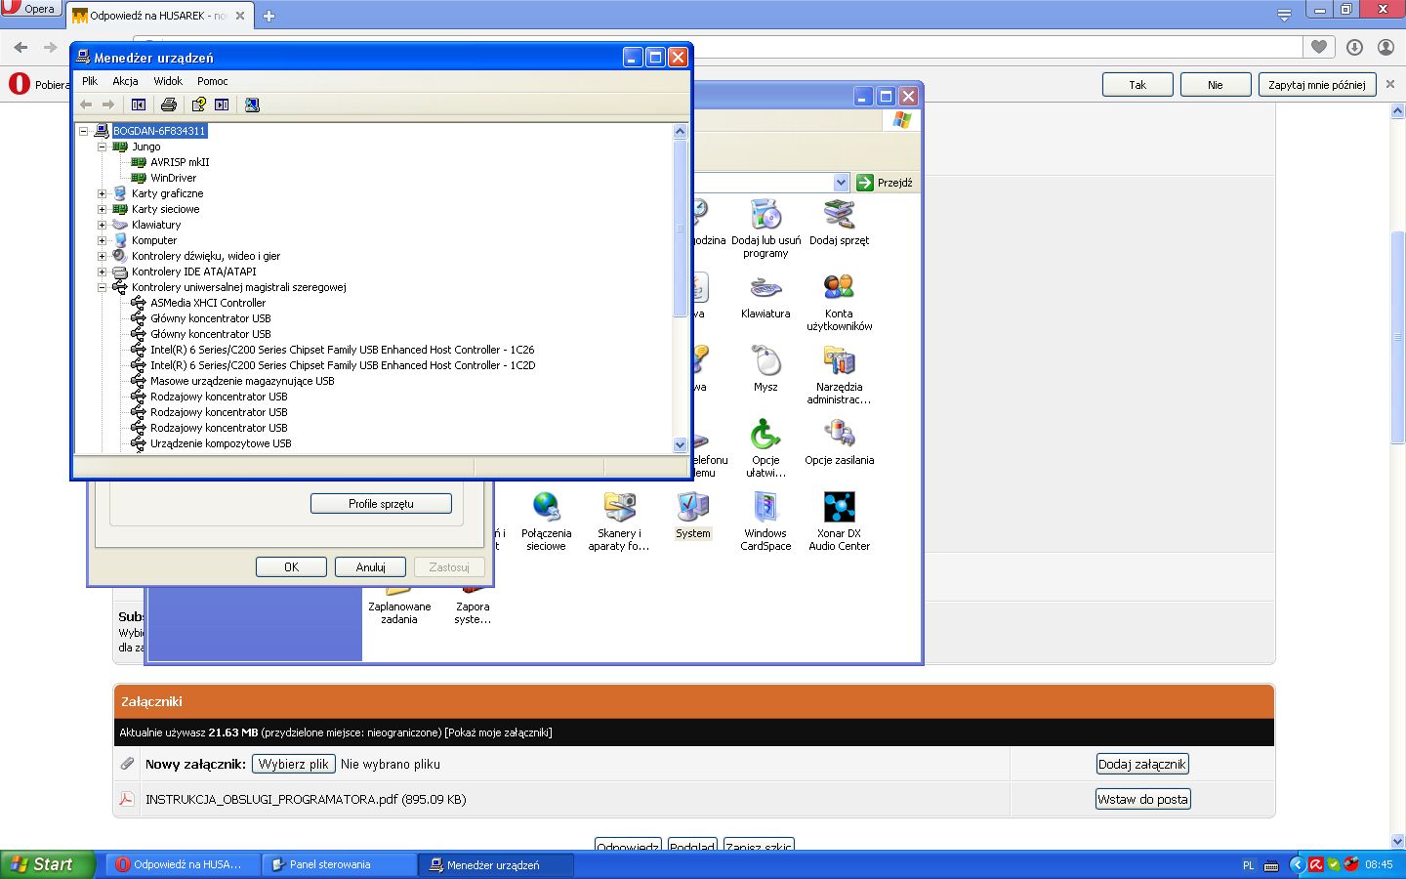Click the Properties icon in Device Manager toolbar

click(222, 105)
